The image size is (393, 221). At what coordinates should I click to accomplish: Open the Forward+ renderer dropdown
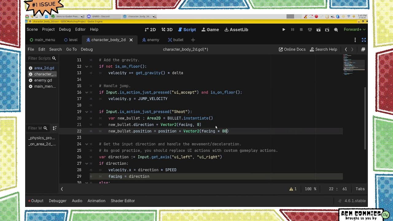click(x=355, y=29)
